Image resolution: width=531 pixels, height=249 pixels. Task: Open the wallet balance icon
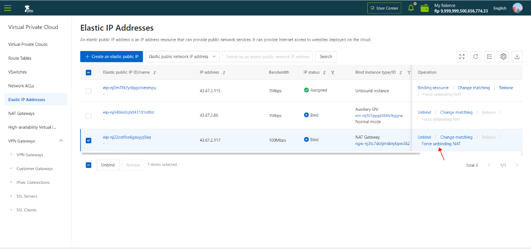point(425,8)
